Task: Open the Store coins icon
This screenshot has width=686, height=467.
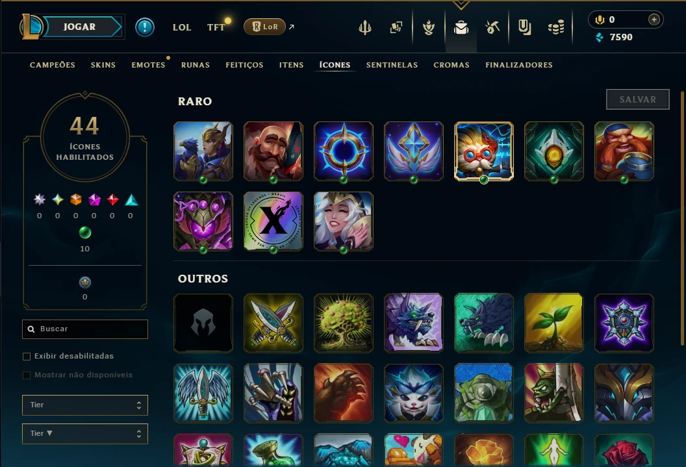Action: point(555,27)
